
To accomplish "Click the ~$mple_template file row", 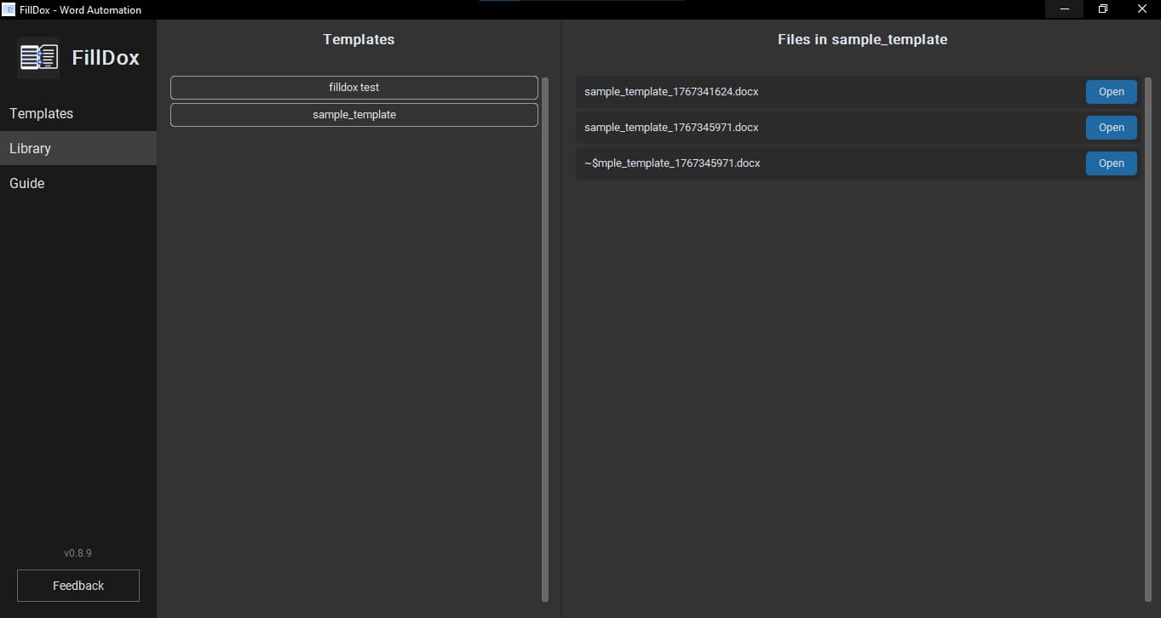I will pos(809,163).
